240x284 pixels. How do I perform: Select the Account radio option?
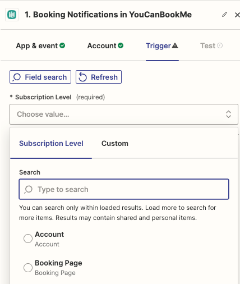pyautogui.click(x=28, y=239)
